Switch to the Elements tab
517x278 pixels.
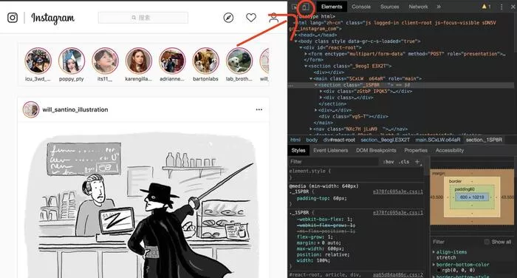(332, 7)
